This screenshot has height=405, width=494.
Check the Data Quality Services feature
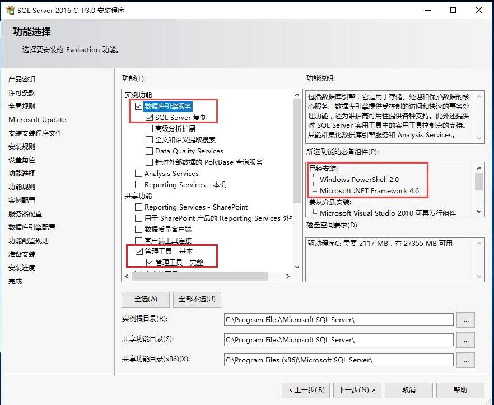pos(148,151)
